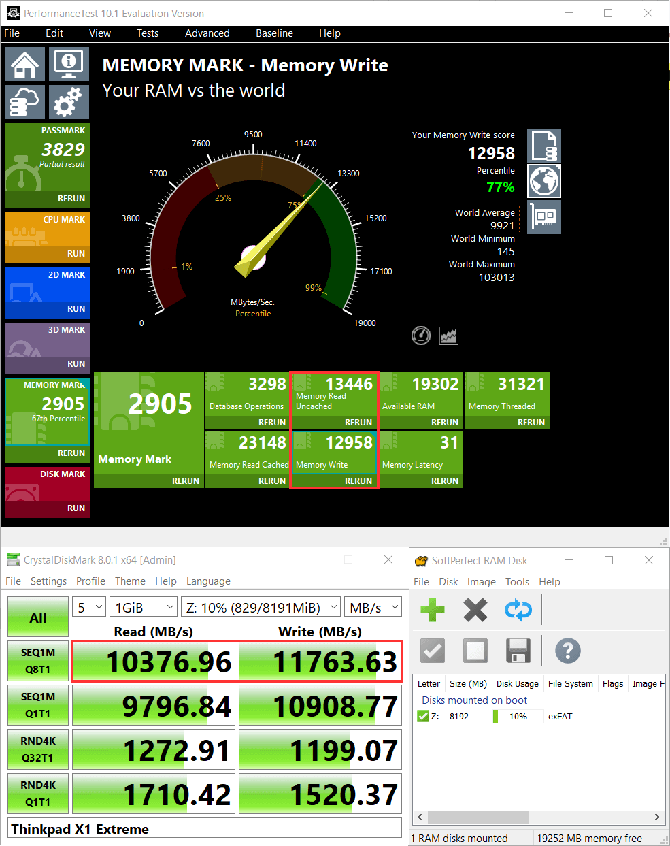The width and height of the screenshot is (670, 846).
Task: Open the Z: drive selection dropdown
Action: [261, 607]
